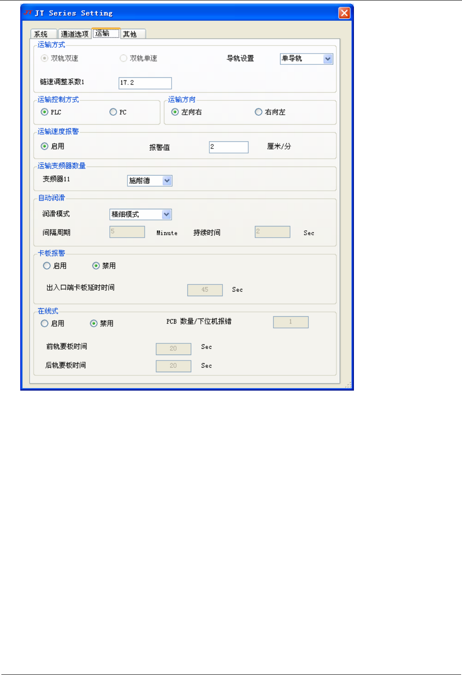462x675 pixels.
Task: Open the 变频器11 dropdown showing 施耐德
Action: coord(149,180)
